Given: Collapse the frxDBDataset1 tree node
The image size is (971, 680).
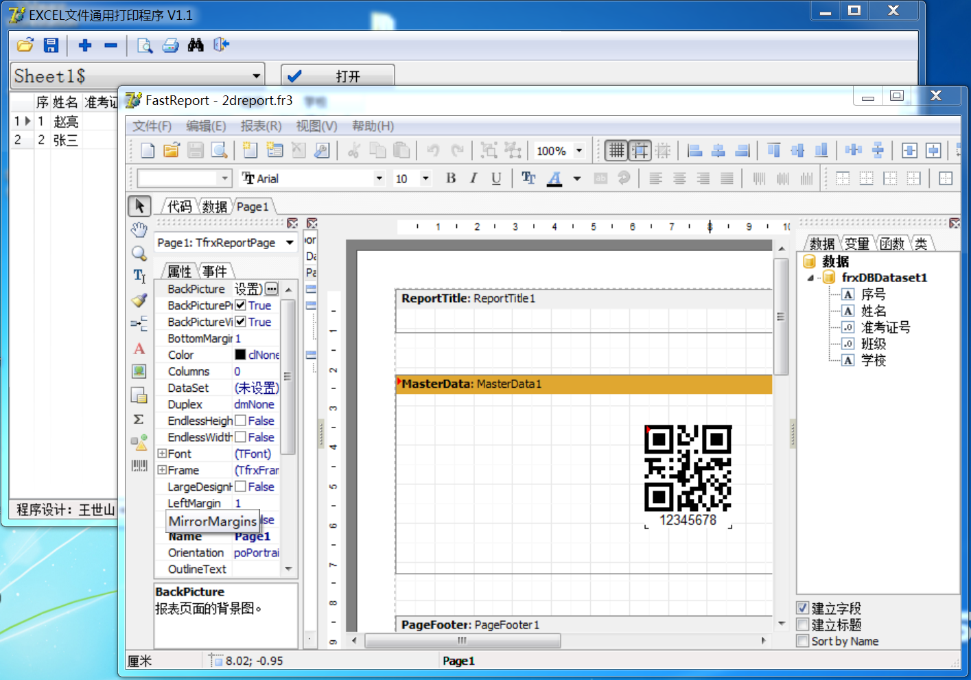Looking at the screenshot, I should coord(811,278).
